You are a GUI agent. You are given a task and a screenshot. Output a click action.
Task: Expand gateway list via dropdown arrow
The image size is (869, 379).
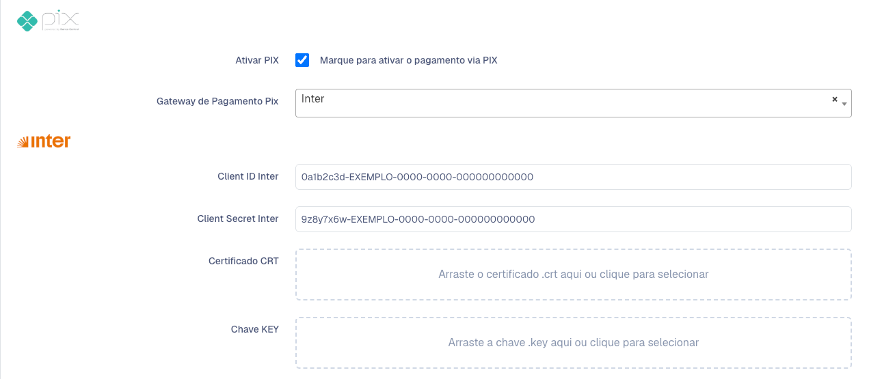(844, 104)
